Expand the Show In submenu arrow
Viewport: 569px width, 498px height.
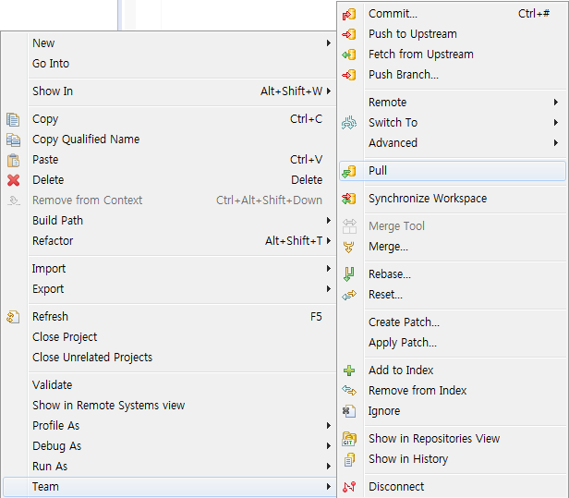tap(329, 91)
